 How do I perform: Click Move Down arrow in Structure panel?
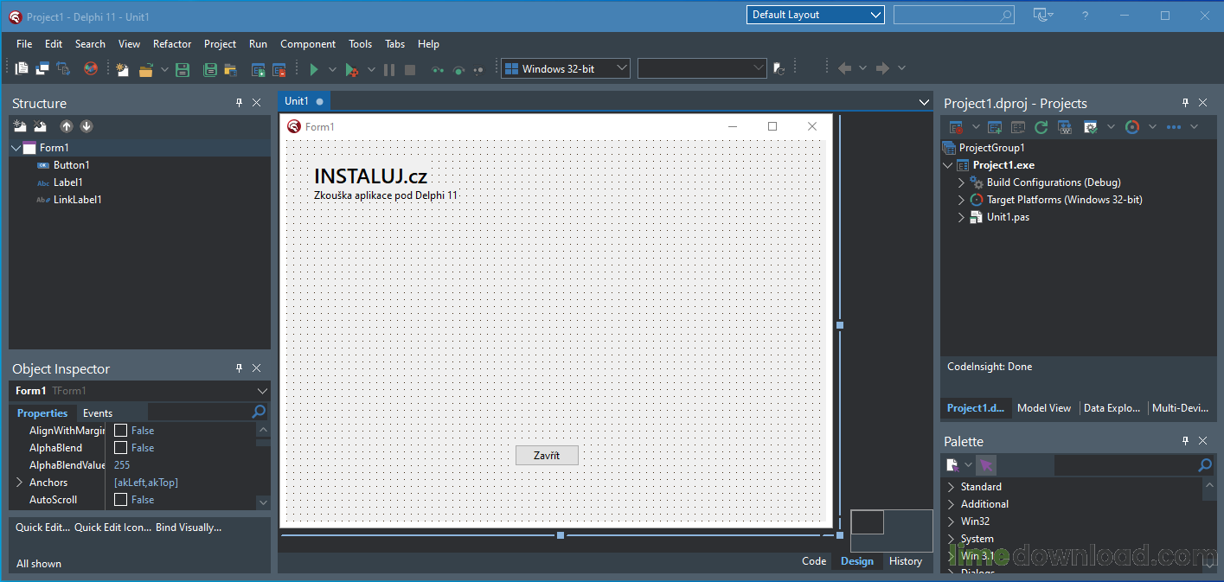pos(87,126)
